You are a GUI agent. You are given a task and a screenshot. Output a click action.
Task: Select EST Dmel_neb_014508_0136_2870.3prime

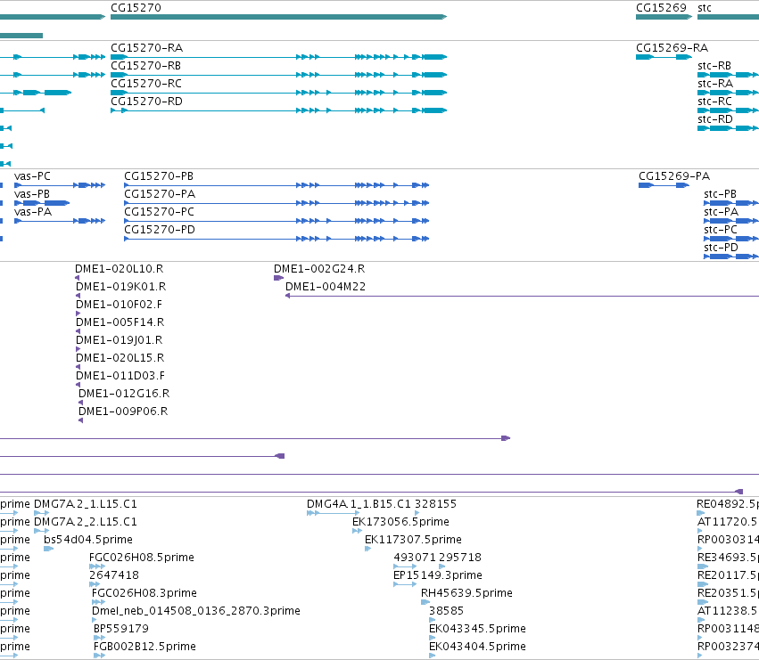94,620
